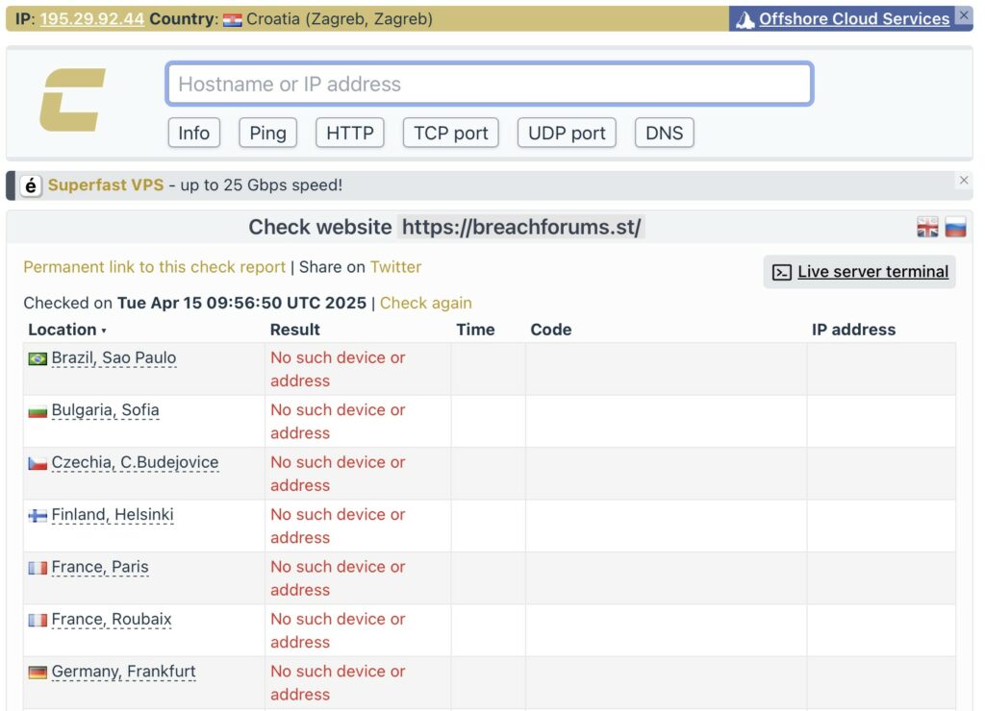Image resolution: width=985 pixels, height=711 pixels.
Task: Click the check-host gold logo icon
Action: tap(72, 100)
